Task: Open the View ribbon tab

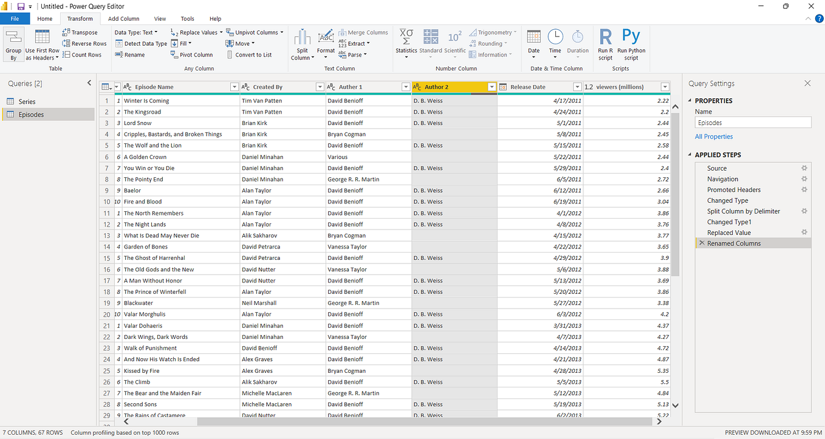Action: [x=160, y=18]
